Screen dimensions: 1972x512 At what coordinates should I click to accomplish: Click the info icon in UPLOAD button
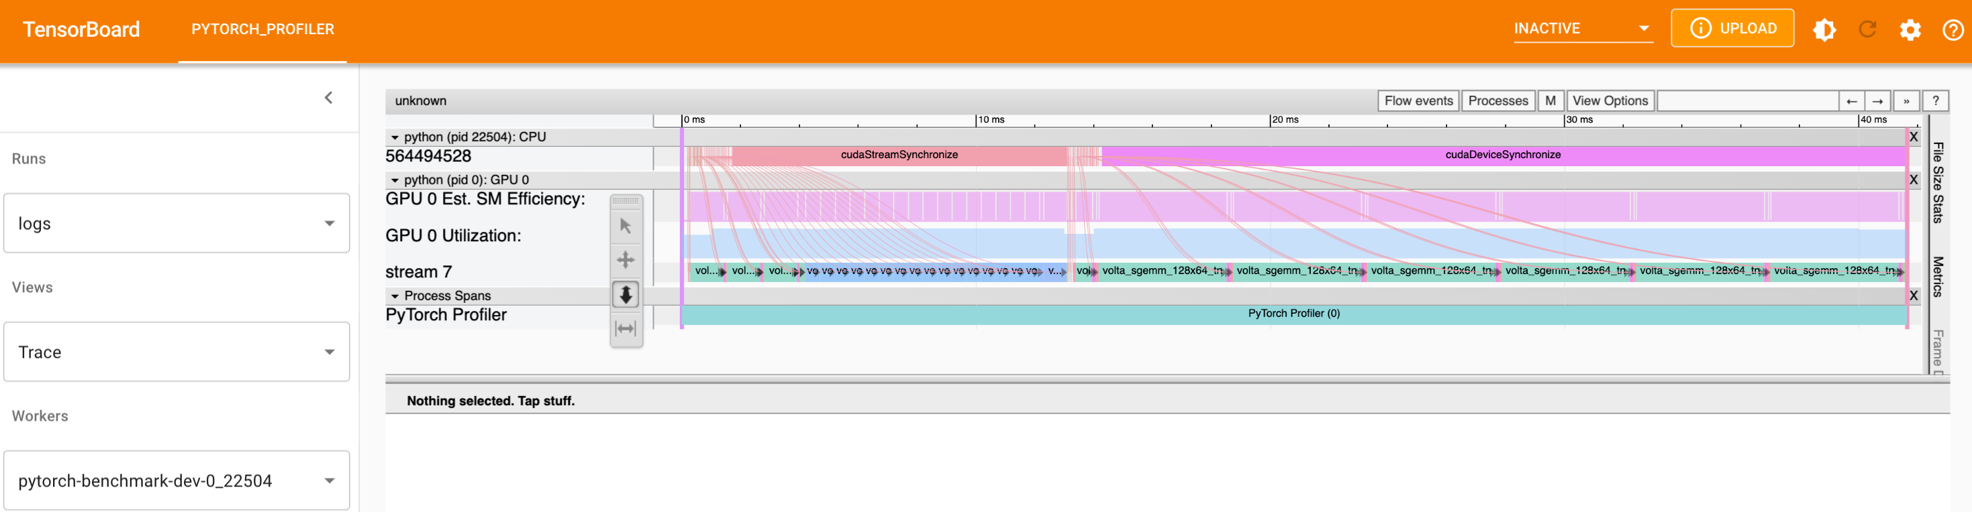1700,28
